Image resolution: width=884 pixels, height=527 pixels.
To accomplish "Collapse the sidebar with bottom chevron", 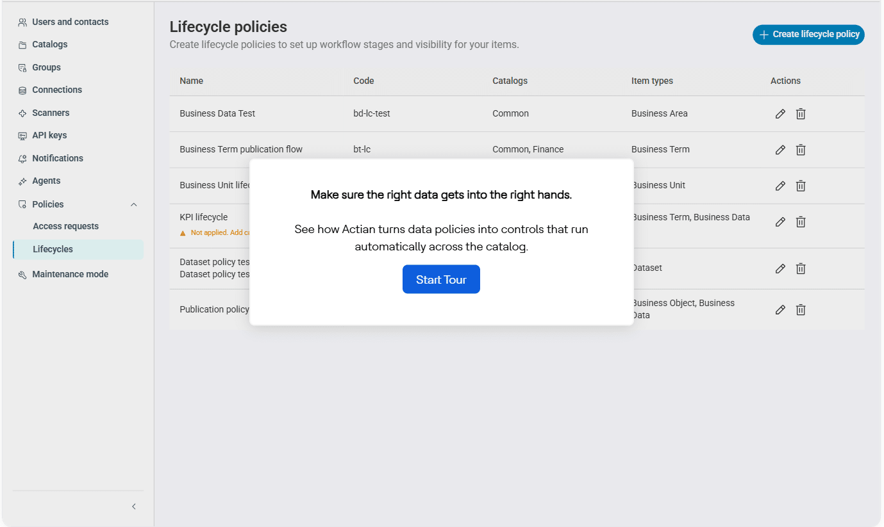I will pos(134,507).
